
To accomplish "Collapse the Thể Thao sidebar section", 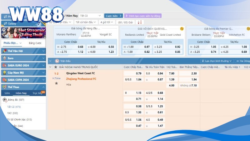I will pyautogui.click(x=44, y=87).
